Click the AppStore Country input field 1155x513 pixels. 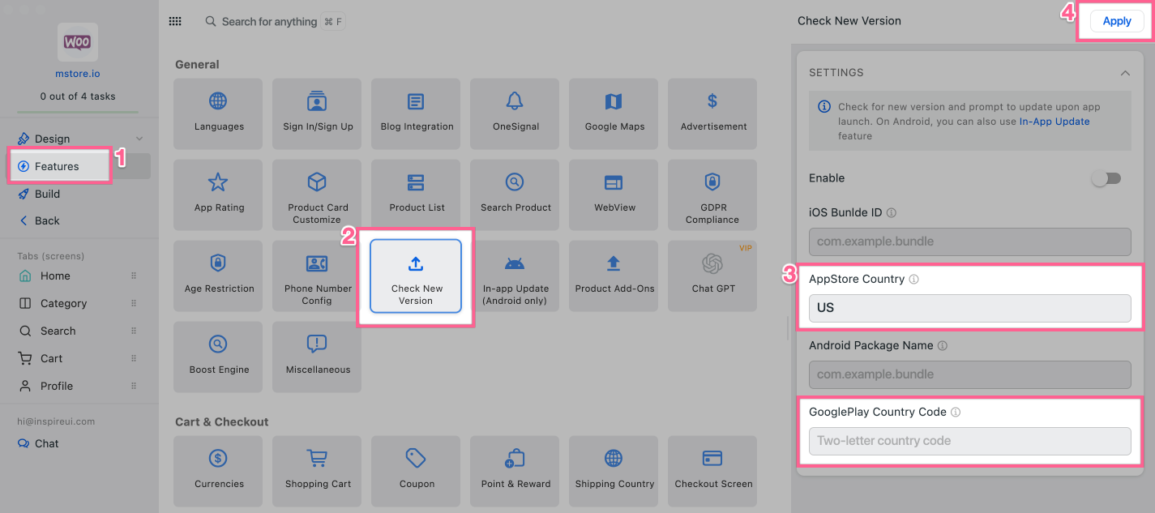click(969, 308)
